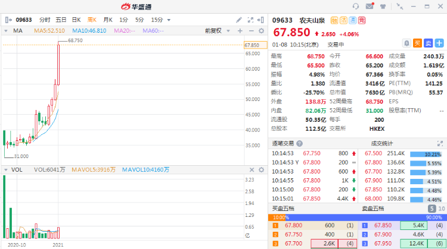Expand the MA indicator selector arrow
The width and height of the screenshot is (447, 249).
(7, 30)
